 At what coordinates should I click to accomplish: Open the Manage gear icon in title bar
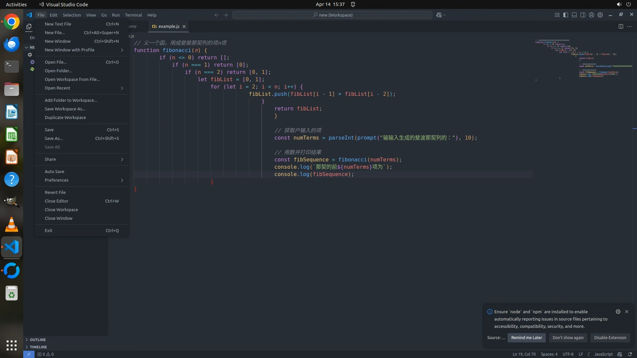tap(600, 15)
